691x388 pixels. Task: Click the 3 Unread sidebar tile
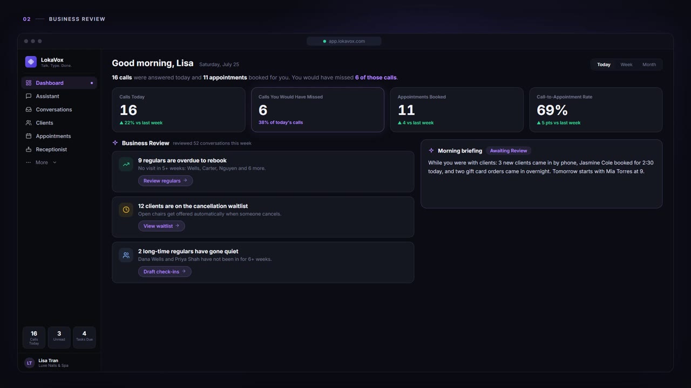59,337
